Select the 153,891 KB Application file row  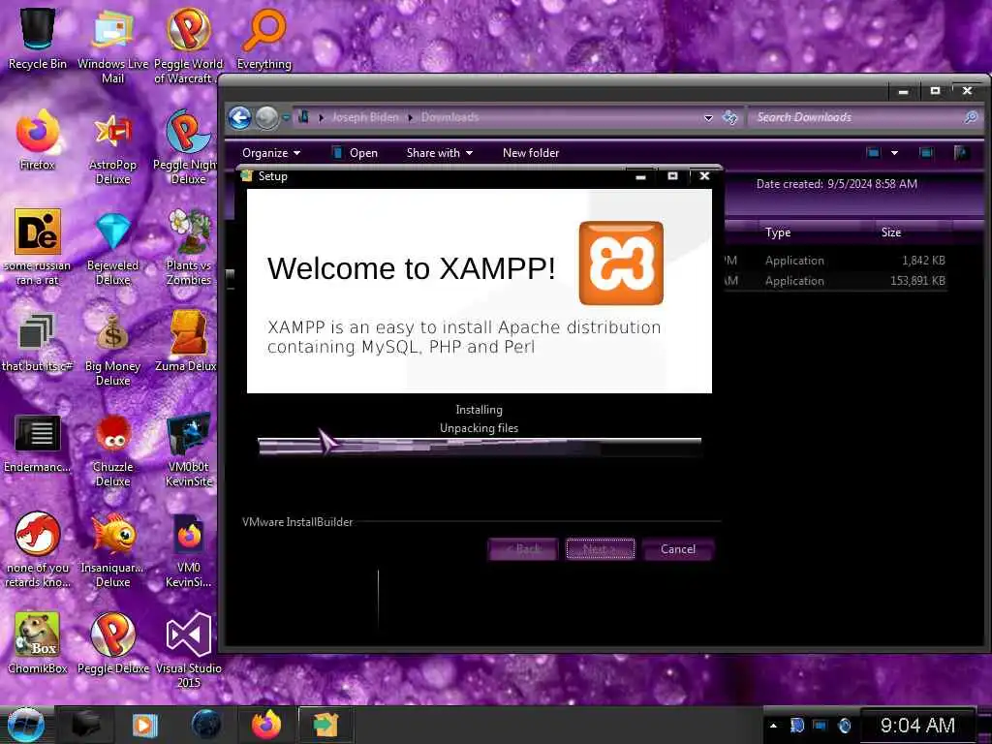[835, 281]
